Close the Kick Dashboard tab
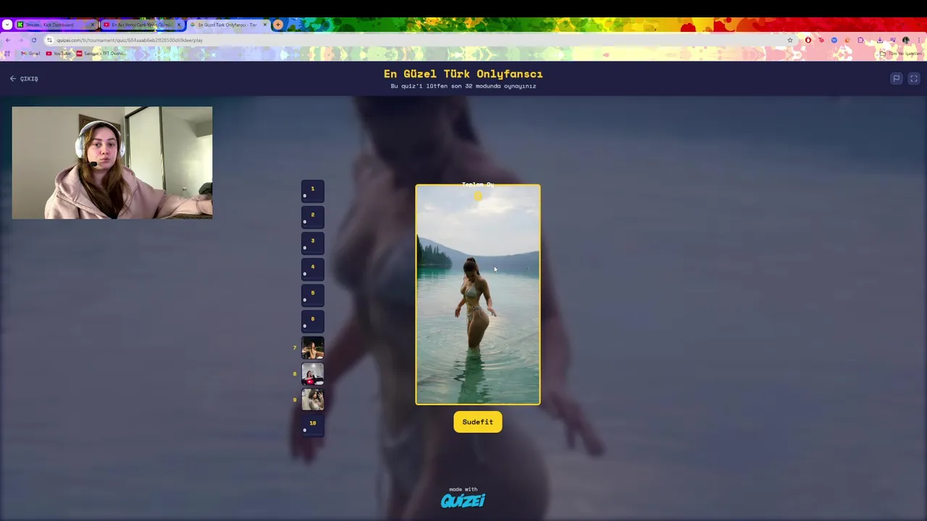 pos(92,25)
